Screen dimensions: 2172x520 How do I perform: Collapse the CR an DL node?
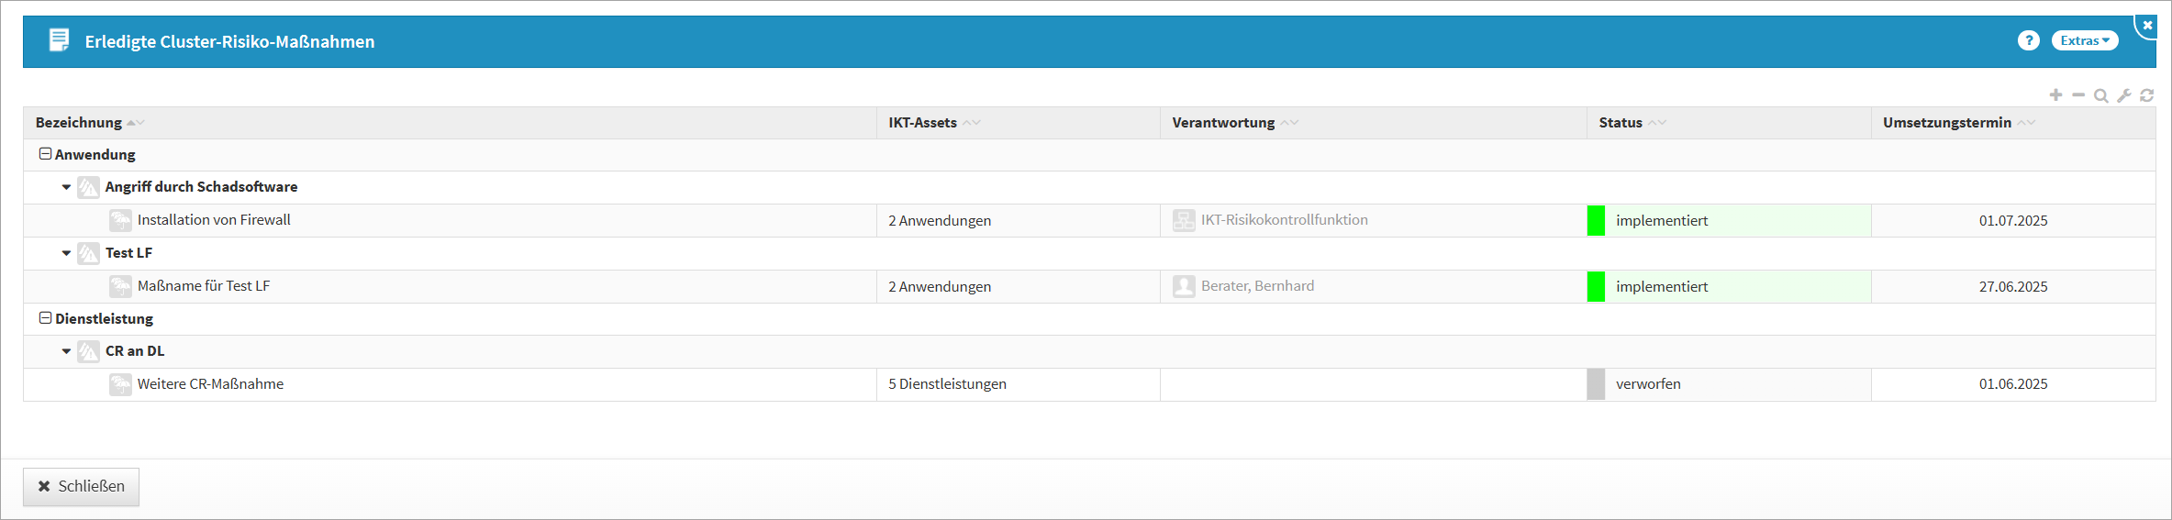click(66, 351)
